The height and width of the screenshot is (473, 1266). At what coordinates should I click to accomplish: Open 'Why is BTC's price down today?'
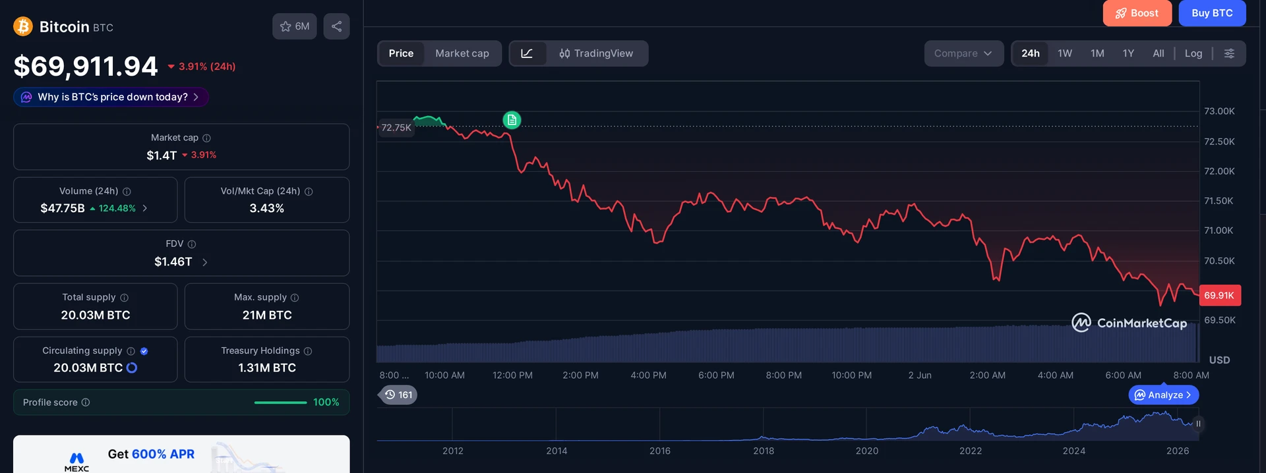(111, 97)
